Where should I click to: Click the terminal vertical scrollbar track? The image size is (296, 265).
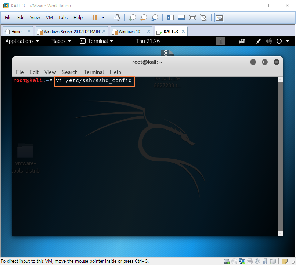[280, 156]
